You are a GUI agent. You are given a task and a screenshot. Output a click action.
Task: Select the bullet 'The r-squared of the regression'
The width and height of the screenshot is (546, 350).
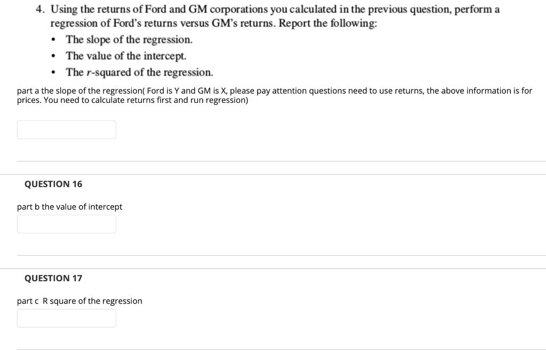click(x=138, y=72)
